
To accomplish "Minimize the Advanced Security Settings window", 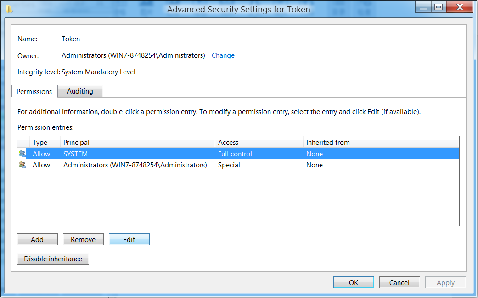I will click(x=423, y=7).
